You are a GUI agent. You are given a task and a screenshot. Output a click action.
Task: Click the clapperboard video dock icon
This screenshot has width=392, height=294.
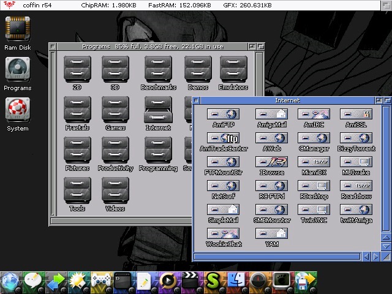pyautogui.click(x=192, y=282)
